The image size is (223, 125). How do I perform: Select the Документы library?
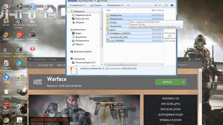(x=79, y=37)
